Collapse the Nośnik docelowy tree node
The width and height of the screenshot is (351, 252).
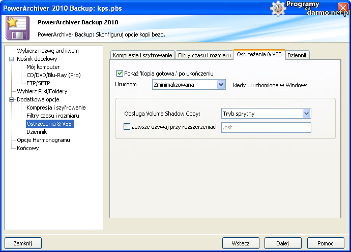[x=11, y=59]
